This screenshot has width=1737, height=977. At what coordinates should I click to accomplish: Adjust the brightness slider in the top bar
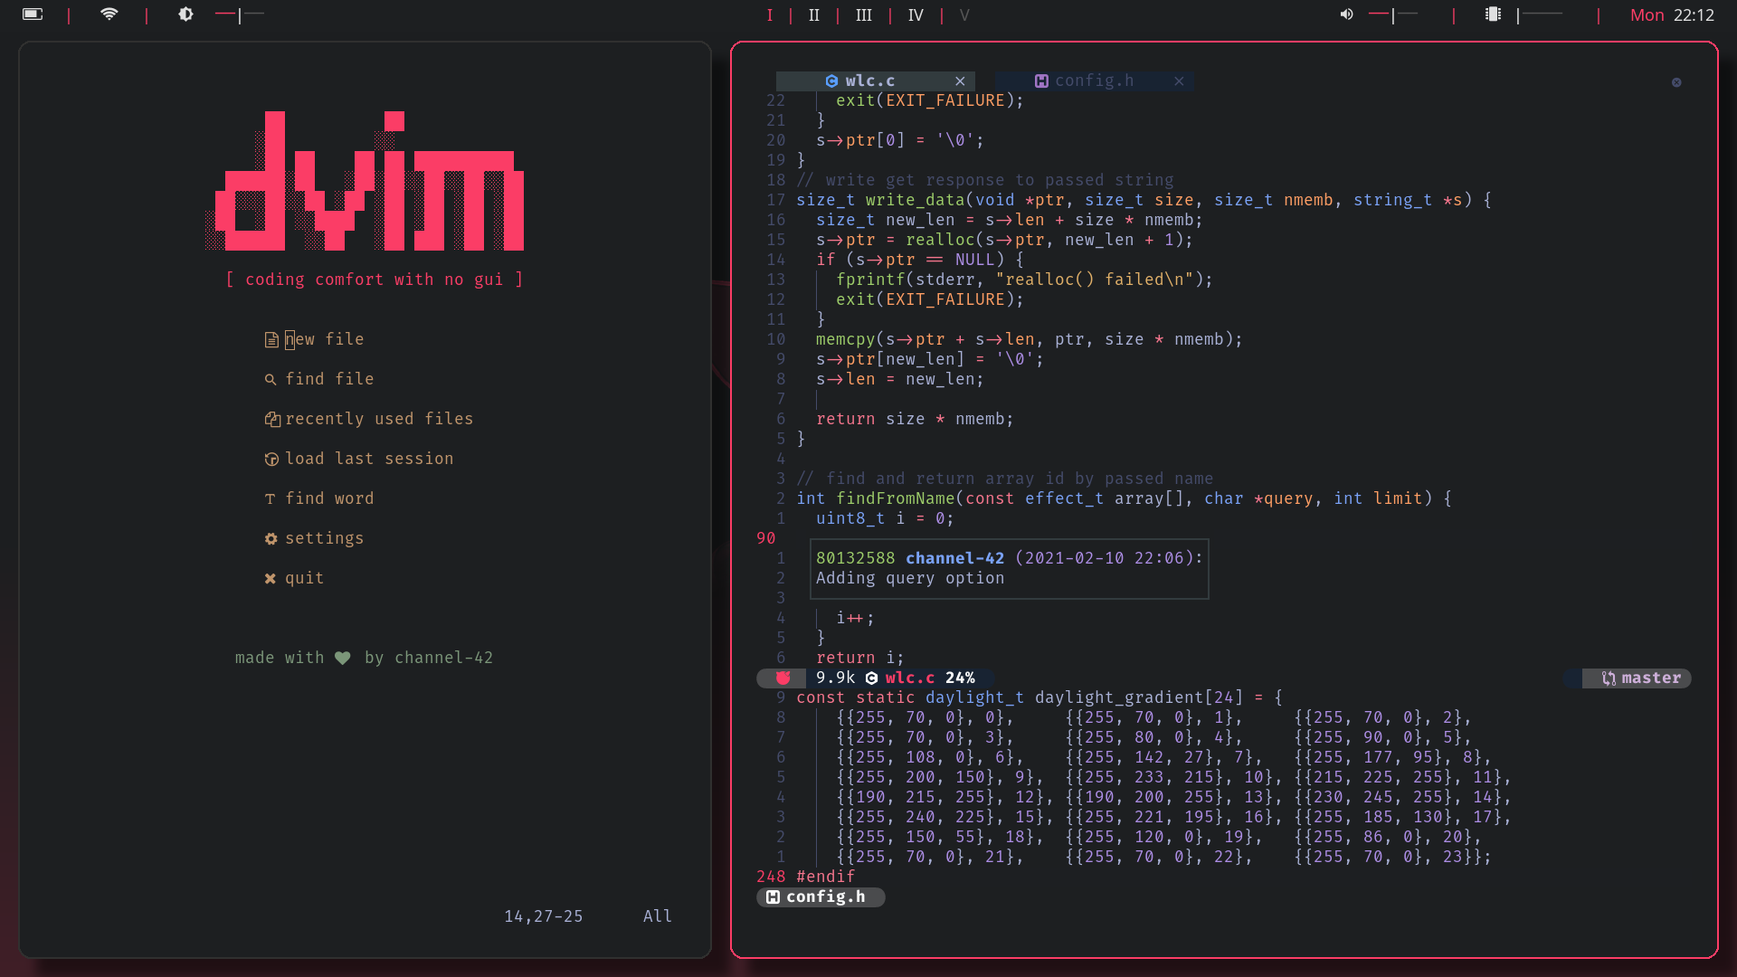coord(240,14)
